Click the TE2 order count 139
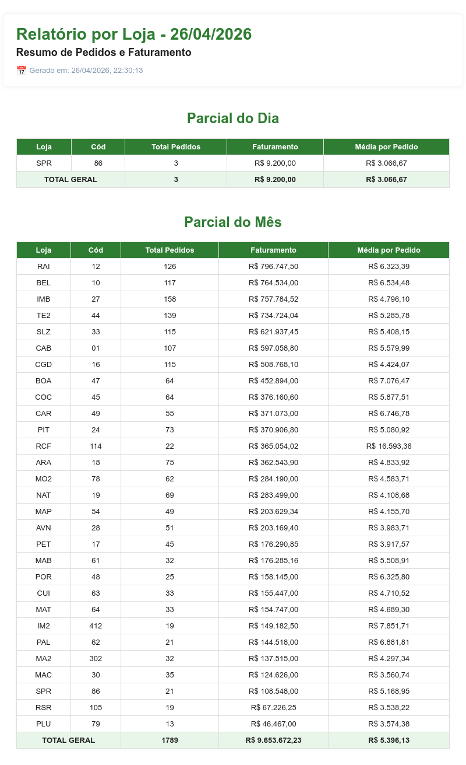The image size is (466, 765). click(170, 316)
